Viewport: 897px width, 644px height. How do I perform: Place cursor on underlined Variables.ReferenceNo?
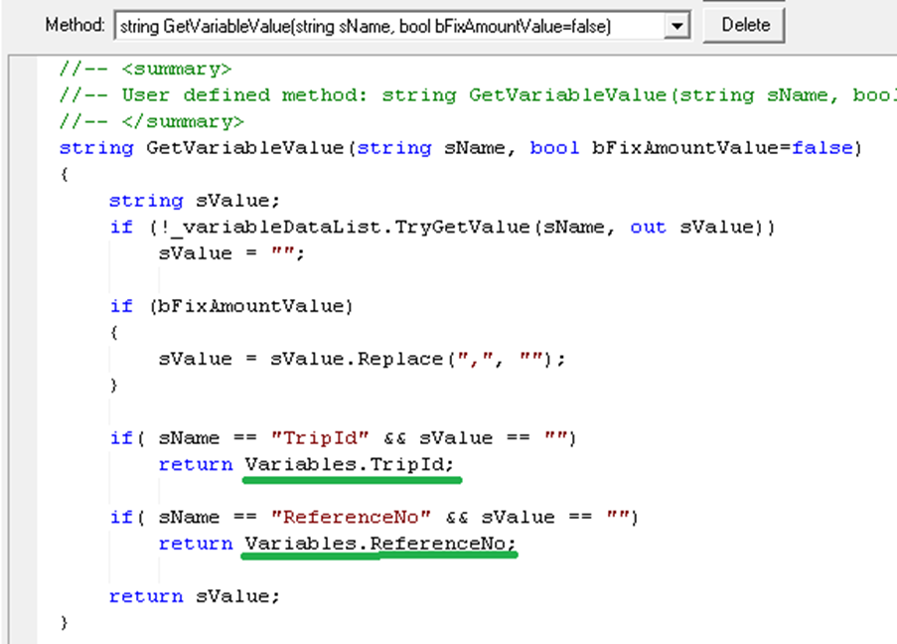pos(379,543)
